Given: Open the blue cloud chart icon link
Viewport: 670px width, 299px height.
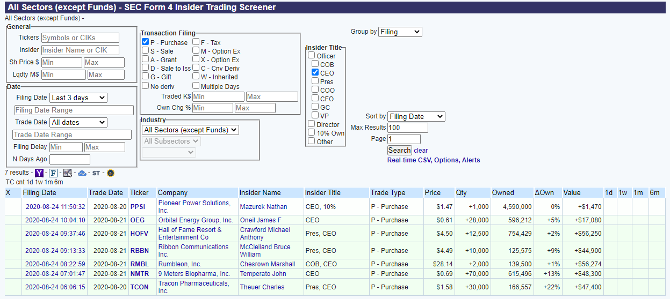Looking at the screenshot, I should [82, 173].
